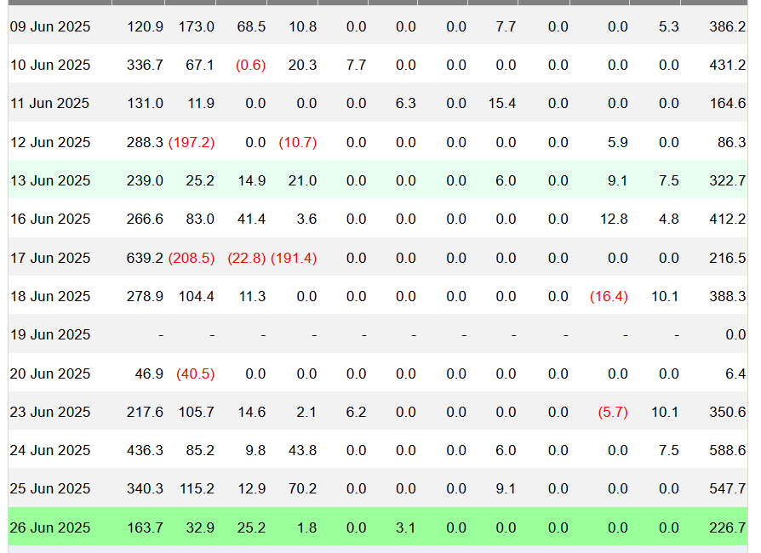Click the 18 Jun 2025 date

point(50,296)
